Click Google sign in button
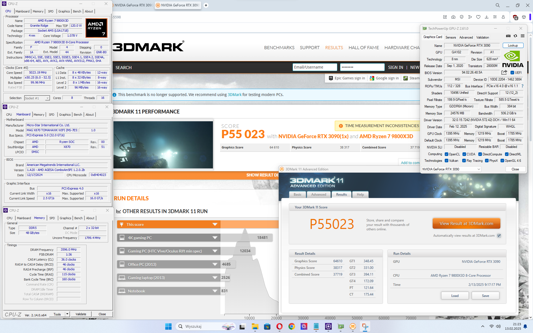The width and height of the screenshot is (533, 333). [x=384, y=78]
